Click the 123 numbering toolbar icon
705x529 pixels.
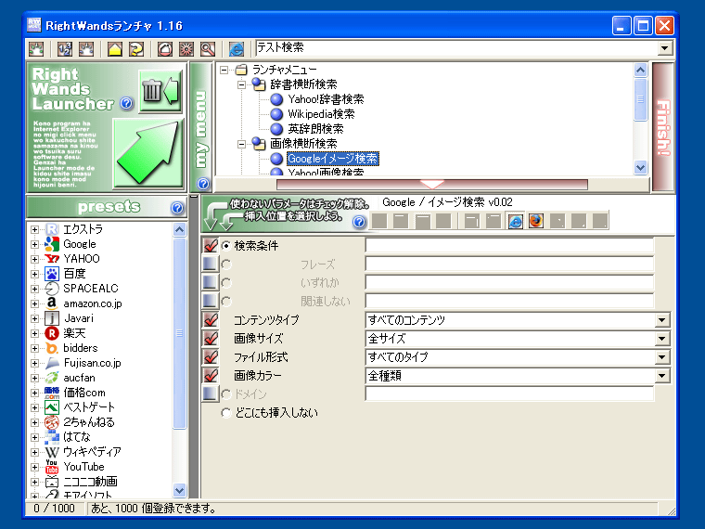click(x=65, y=49)
